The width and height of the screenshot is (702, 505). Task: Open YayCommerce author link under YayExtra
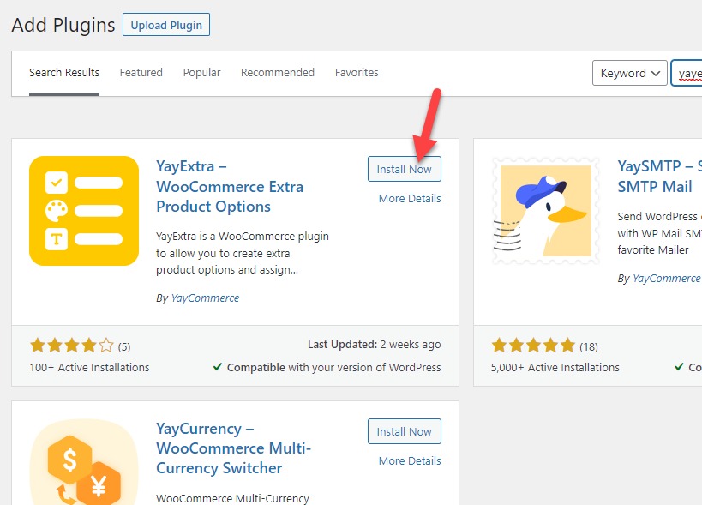click(x=205, y=298)
